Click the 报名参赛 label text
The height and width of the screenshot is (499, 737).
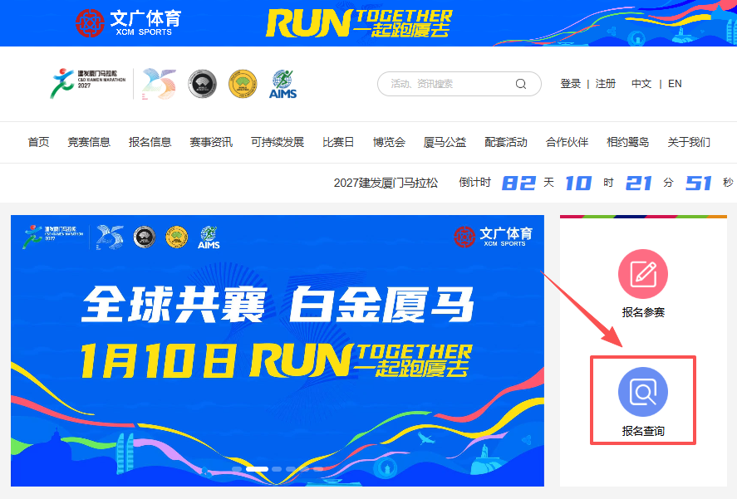tap(643, 312)
